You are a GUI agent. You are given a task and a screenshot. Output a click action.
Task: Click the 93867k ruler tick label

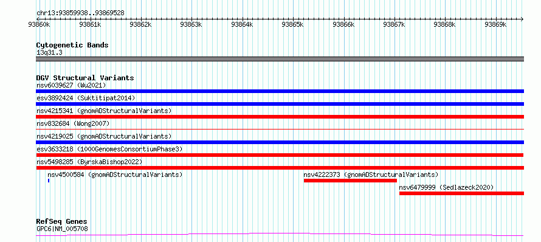(394, 24)
